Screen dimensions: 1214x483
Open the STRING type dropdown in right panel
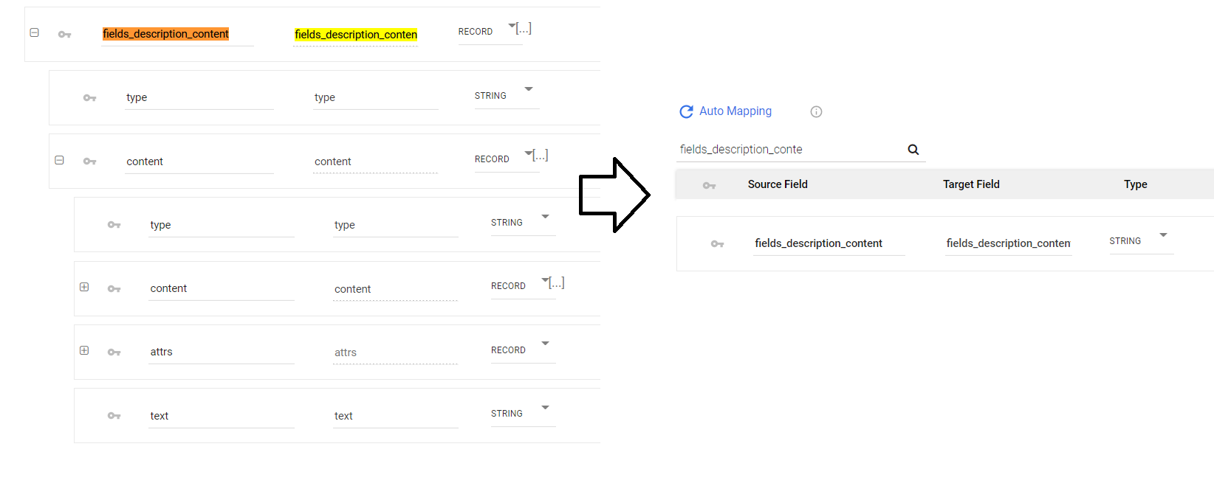[1163, 235]
